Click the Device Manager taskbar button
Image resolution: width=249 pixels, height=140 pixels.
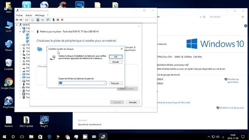pyautogui.click(x=103, y=136)
